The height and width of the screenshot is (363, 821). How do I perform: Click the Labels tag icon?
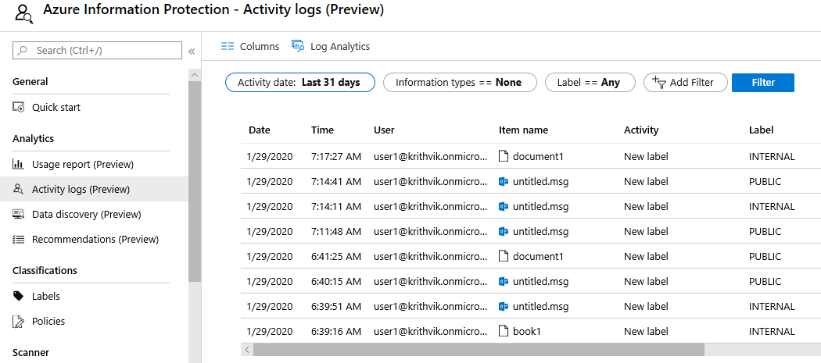tap(18, 296)
